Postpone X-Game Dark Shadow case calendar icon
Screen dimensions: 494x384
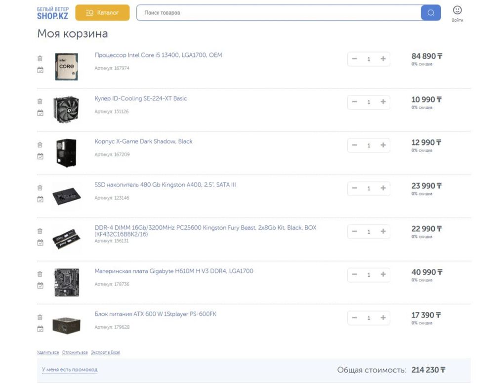tap(41, 156)
